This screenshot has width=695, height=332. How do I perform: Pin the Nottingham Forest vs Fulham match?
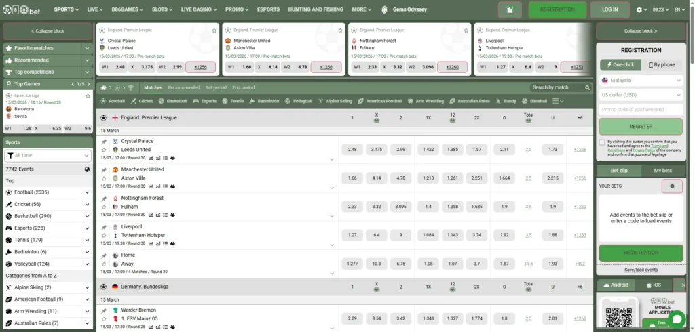[104, 199]
